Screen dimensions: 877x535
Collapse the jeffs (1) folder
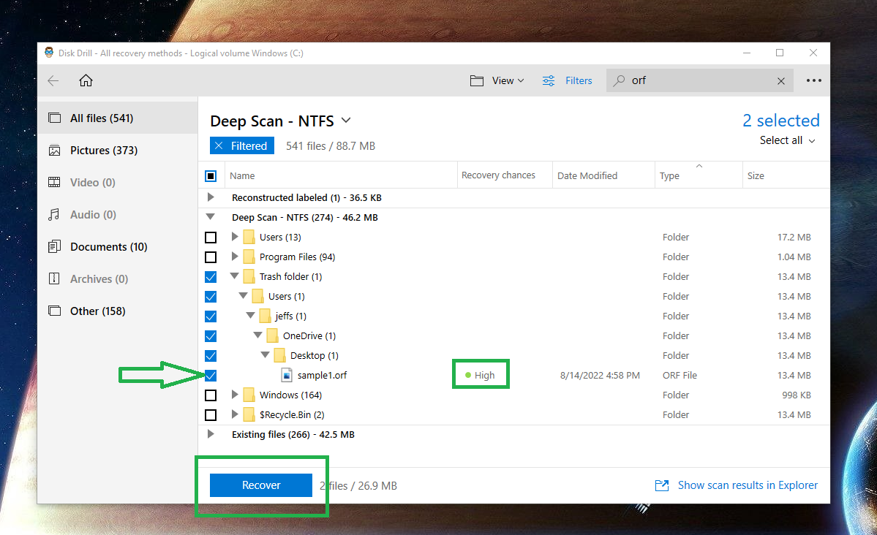coord(251,315)
